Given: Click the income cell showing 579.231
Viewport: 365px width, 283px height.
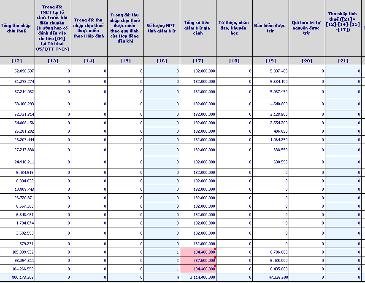Looking at the screenshot, I should tap(18, 243).
